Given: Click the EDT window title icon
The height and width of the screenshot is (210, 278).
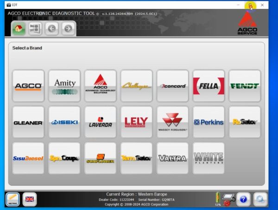Looking at the screenshot, I should pos(9,5).
